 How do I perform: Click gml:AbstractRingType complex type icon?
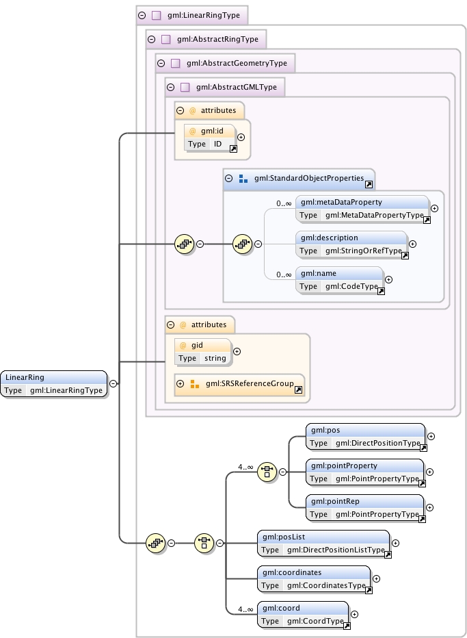pos(166,40)
